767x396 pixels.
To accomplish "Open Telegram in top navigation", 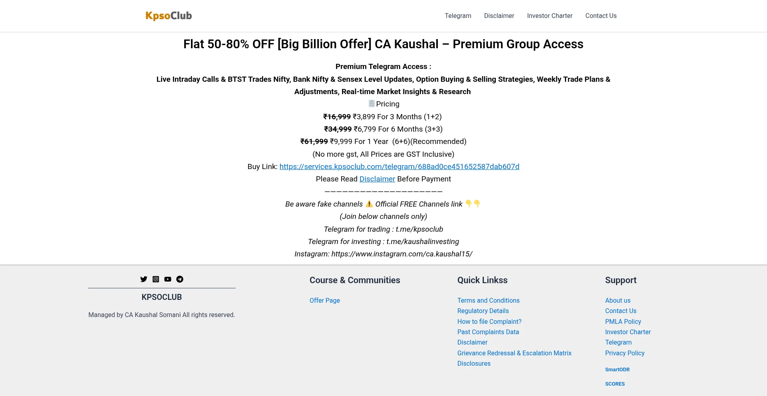I will pos(458,16).
